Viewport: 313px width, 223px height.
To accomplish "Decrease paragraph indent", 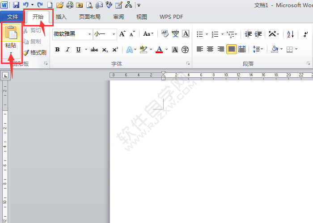I will (248, 34).
